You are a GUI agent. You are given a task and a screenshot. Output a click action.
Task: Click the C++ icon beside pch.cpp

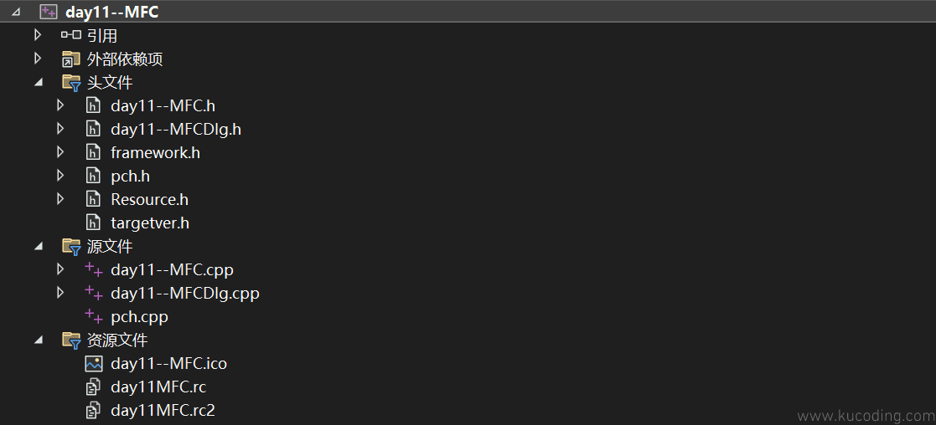(94, 316)
